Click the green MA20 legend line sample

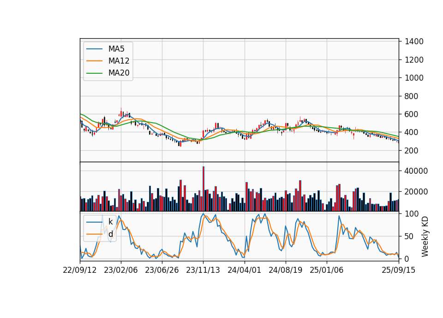94,73
